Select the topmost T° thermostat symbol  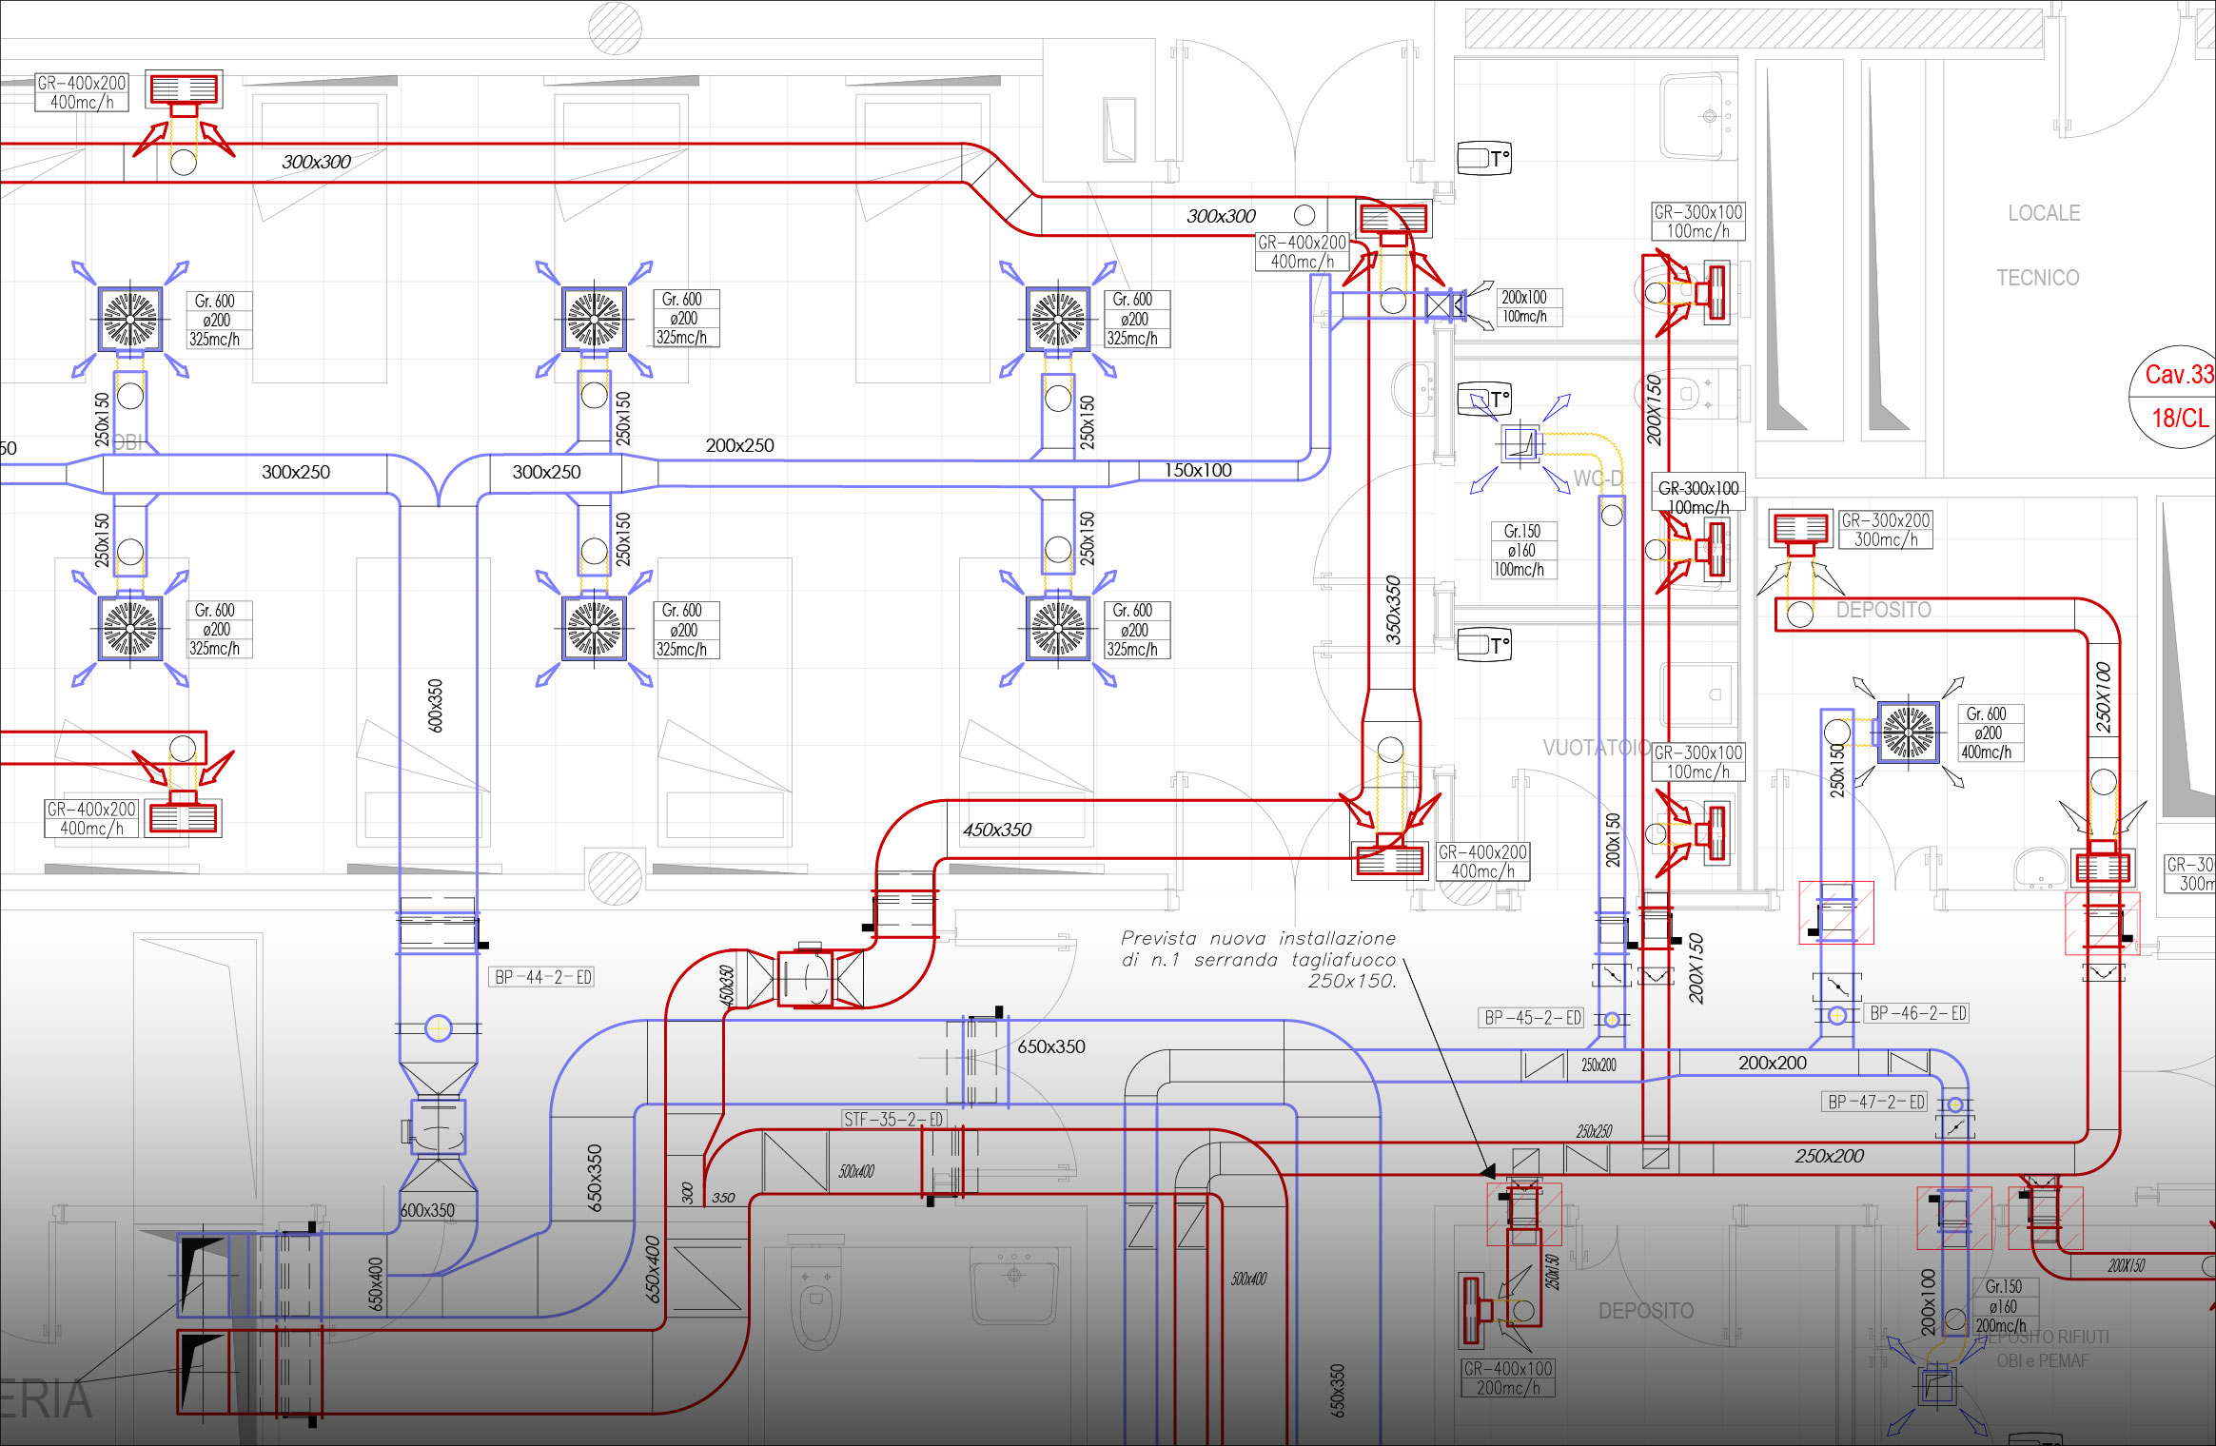tap(1483, 158)
